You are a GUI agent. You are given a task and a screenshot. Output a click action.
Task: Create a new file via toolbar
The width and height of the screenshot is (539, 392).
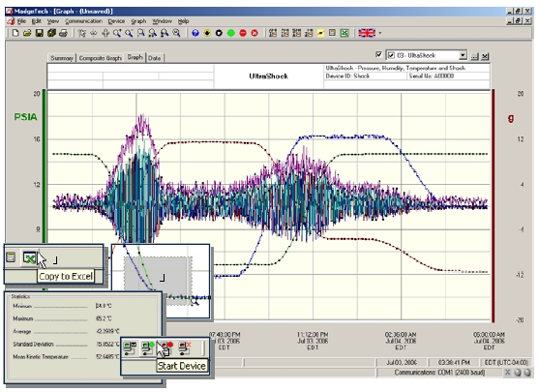click(15, 33)
